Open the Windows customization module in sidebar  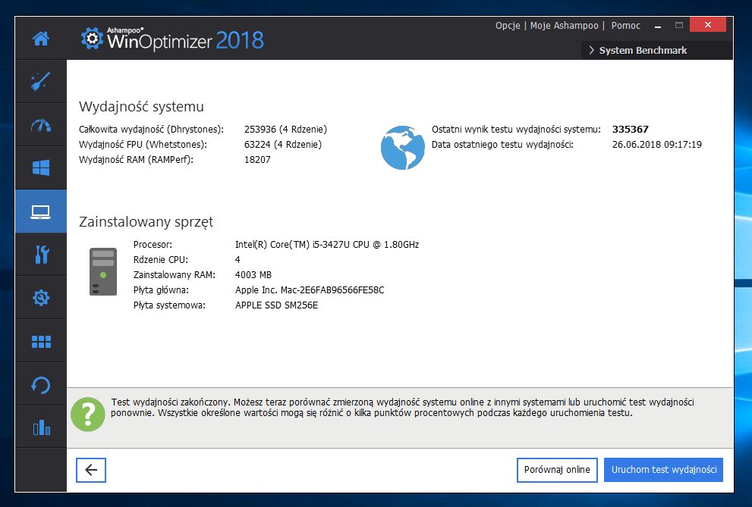41,168
